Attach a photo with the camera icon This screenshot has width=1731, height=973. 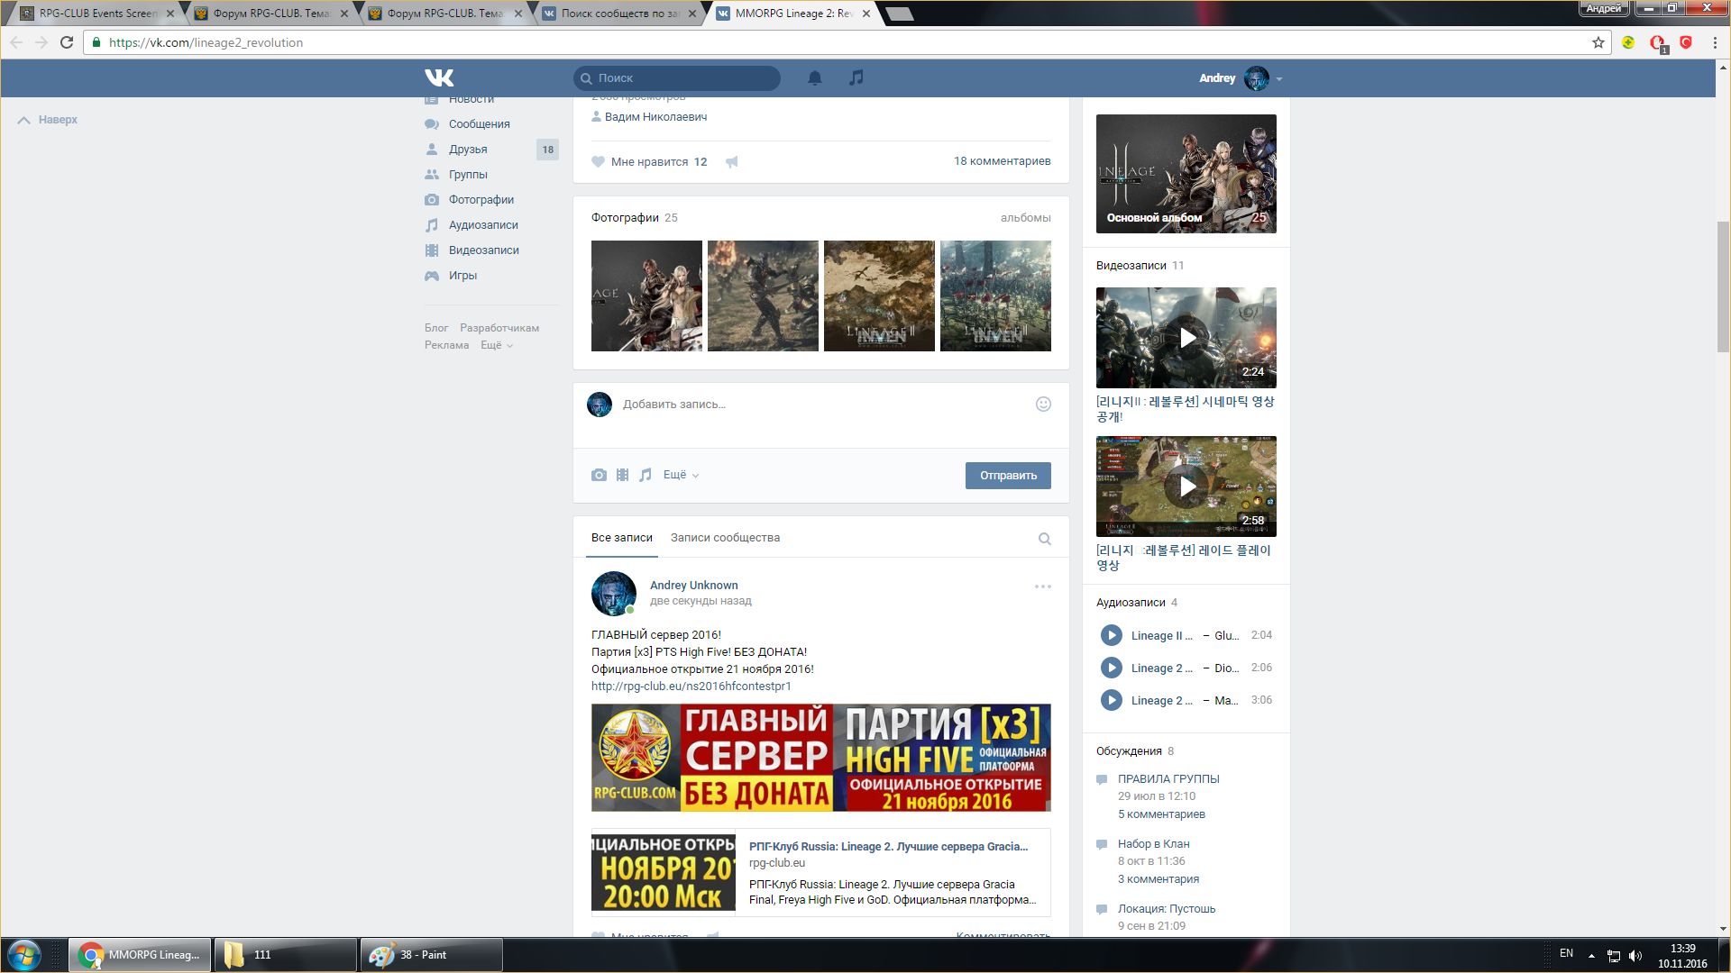click(x=599, y=475)
